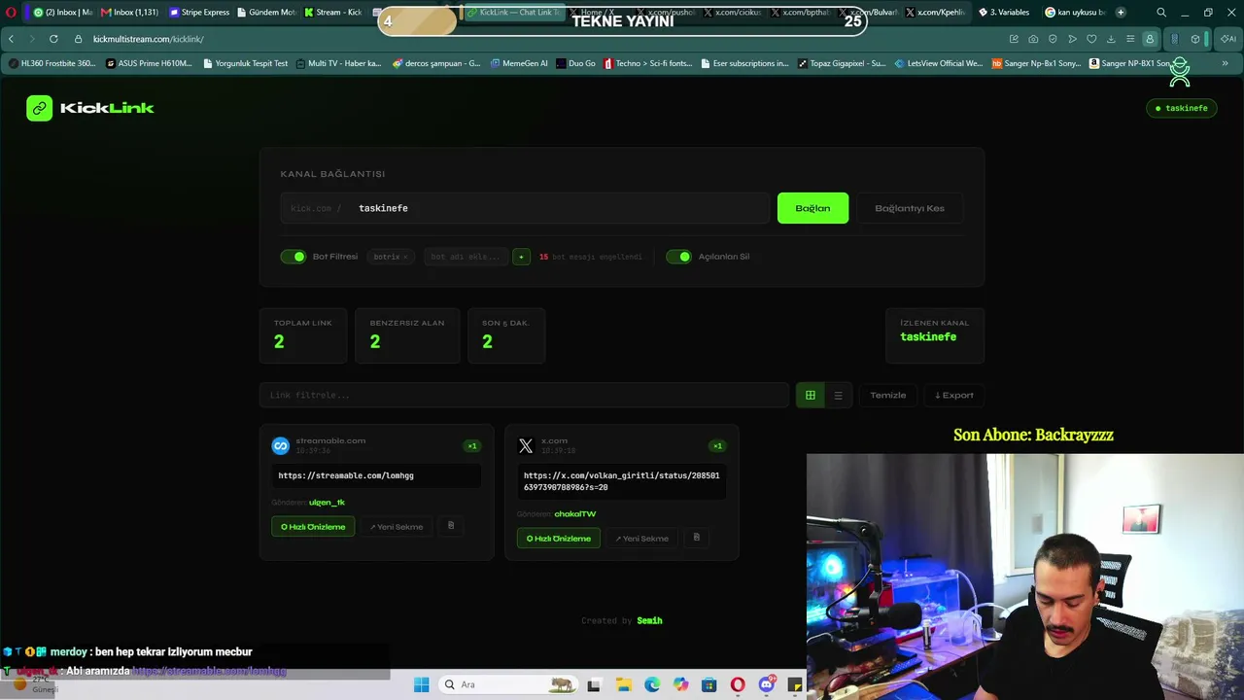Remove the botrix bot tag
The image size is (1244, 700).
tap(404, 257)
